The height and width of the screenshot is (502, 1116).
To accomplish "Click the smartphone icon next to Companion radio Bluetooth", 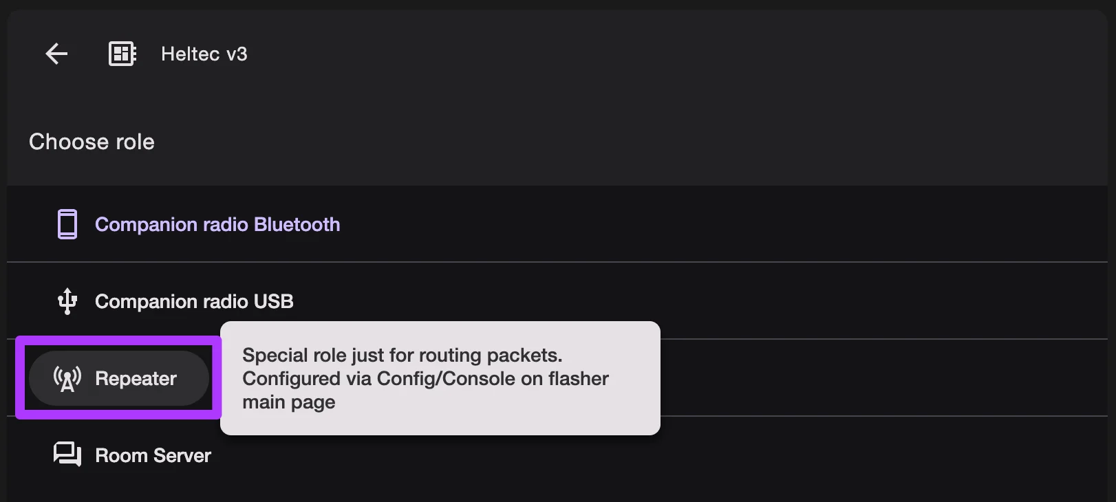I will [67, 223].
